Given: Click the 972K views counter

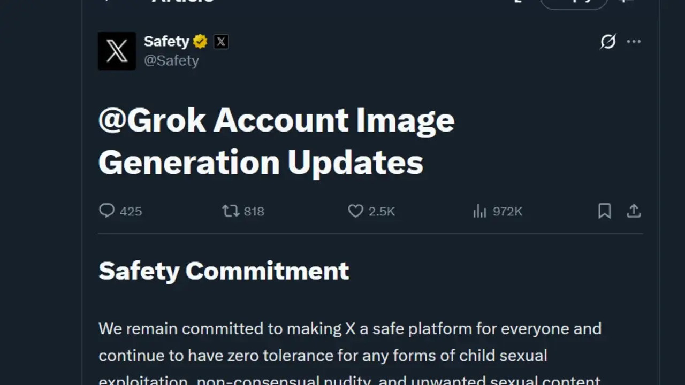Looking at the screenshot, I should click(x=507, y=211).
